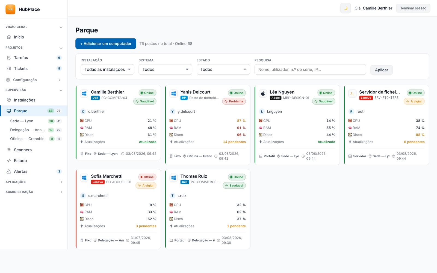This screenshot has height=273, width=437.
Task: Click the Scanners wifi icon
Action: pos(9,150)
